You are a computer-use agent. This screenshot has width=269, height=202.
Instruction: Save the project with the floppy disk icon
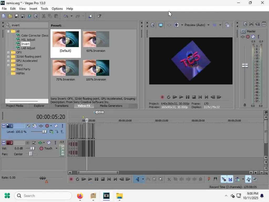click(x=17, y=16)
